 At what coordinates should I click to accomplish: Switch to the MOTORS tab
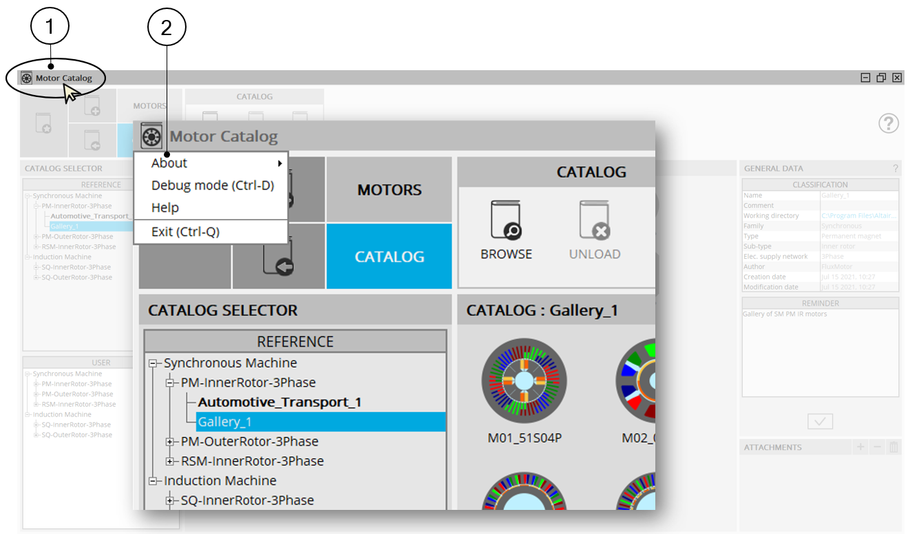coord(389,190)
